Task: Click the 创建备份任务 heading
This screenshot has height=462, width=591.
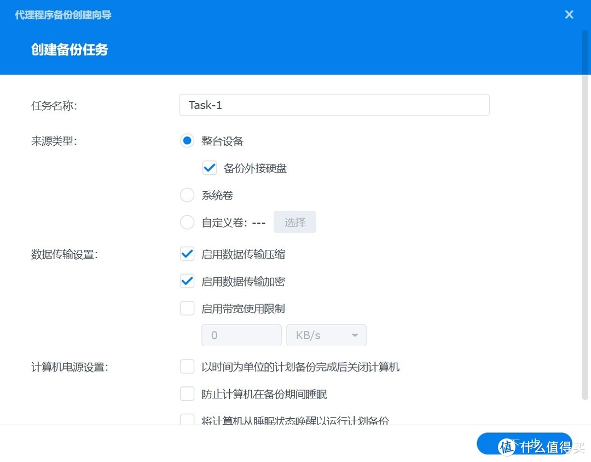Action: pyautogui.click(x=69, y=50)
